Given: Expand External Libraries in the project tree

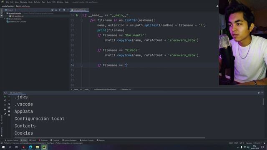Looking at the screenshot, I should [5, 19].
